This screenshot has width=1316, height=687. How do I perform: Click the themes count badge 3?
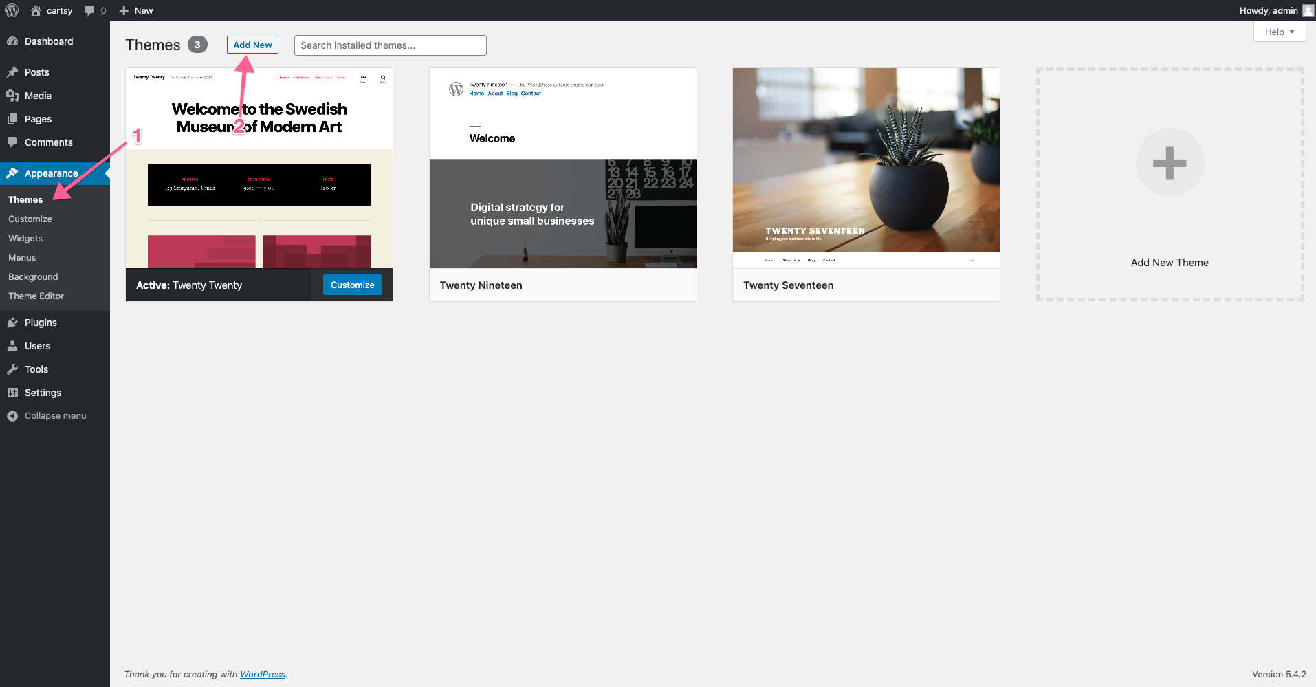(197, 45)
